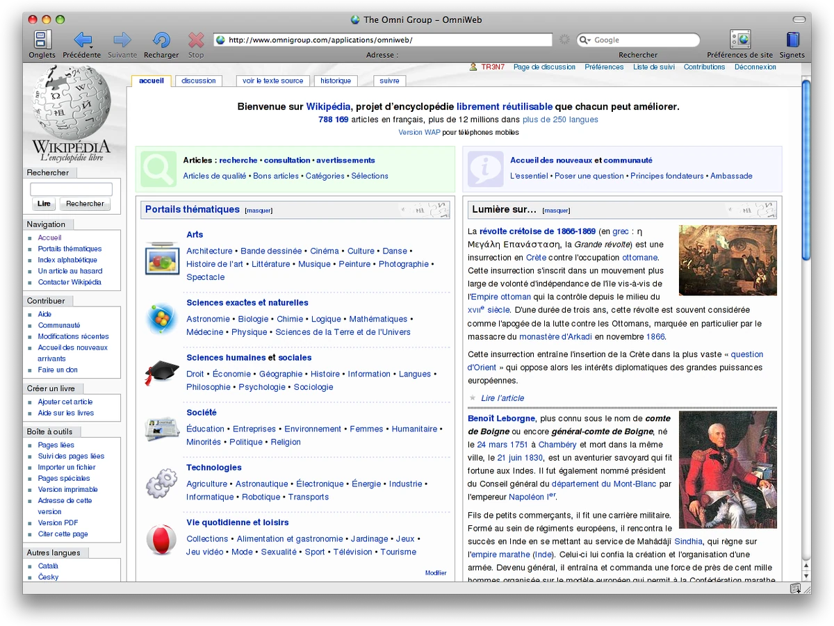The height and width of the screenshot is (626, 834).
Task: Switch to the discussion tab
Action: tap(198, 81)
